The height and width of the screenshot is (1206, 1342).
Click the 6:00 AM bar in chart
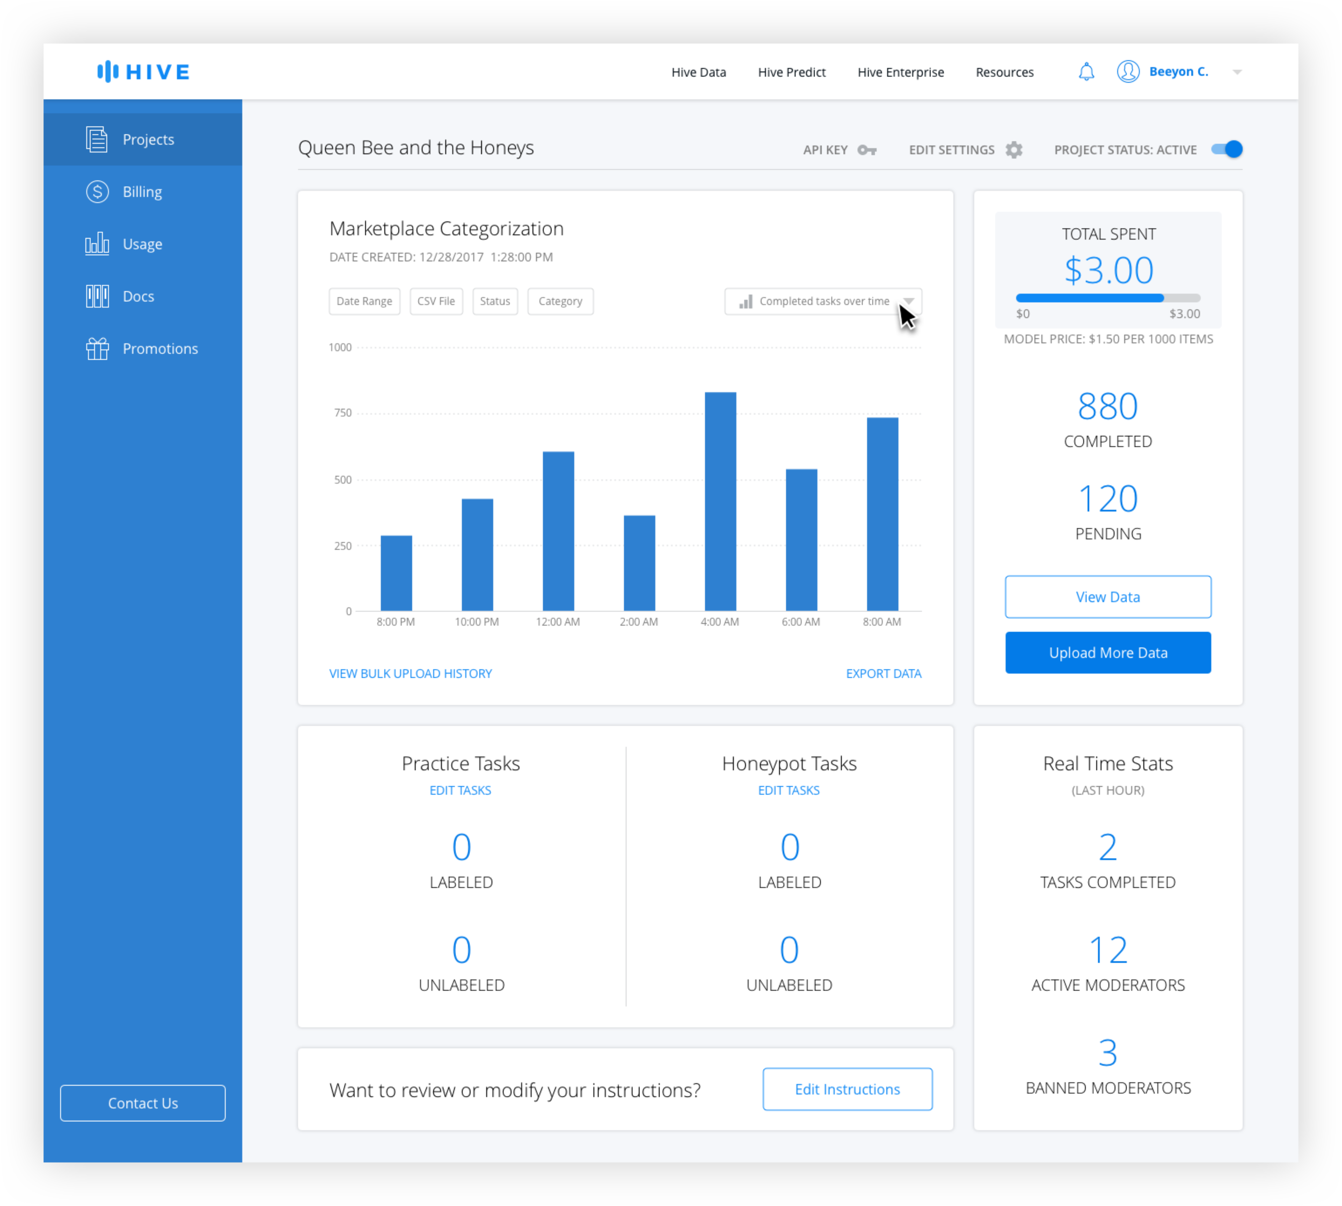(x=801, y=539)
